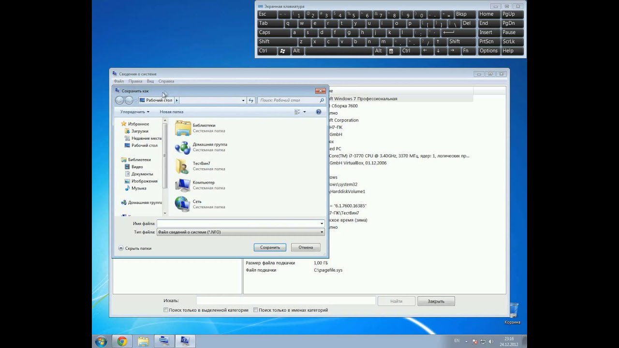This screenshot has height=348, width=619.
Task: Go back with the Save As back arrow
Action: point(119,100)
